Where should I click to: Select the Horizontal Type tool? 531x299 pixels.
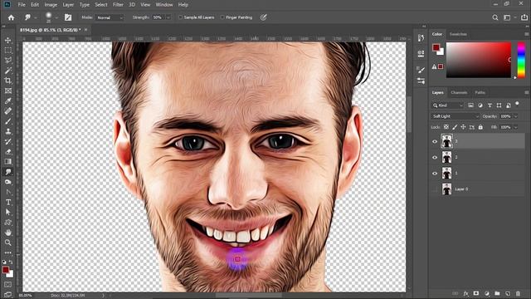point(8,203)
